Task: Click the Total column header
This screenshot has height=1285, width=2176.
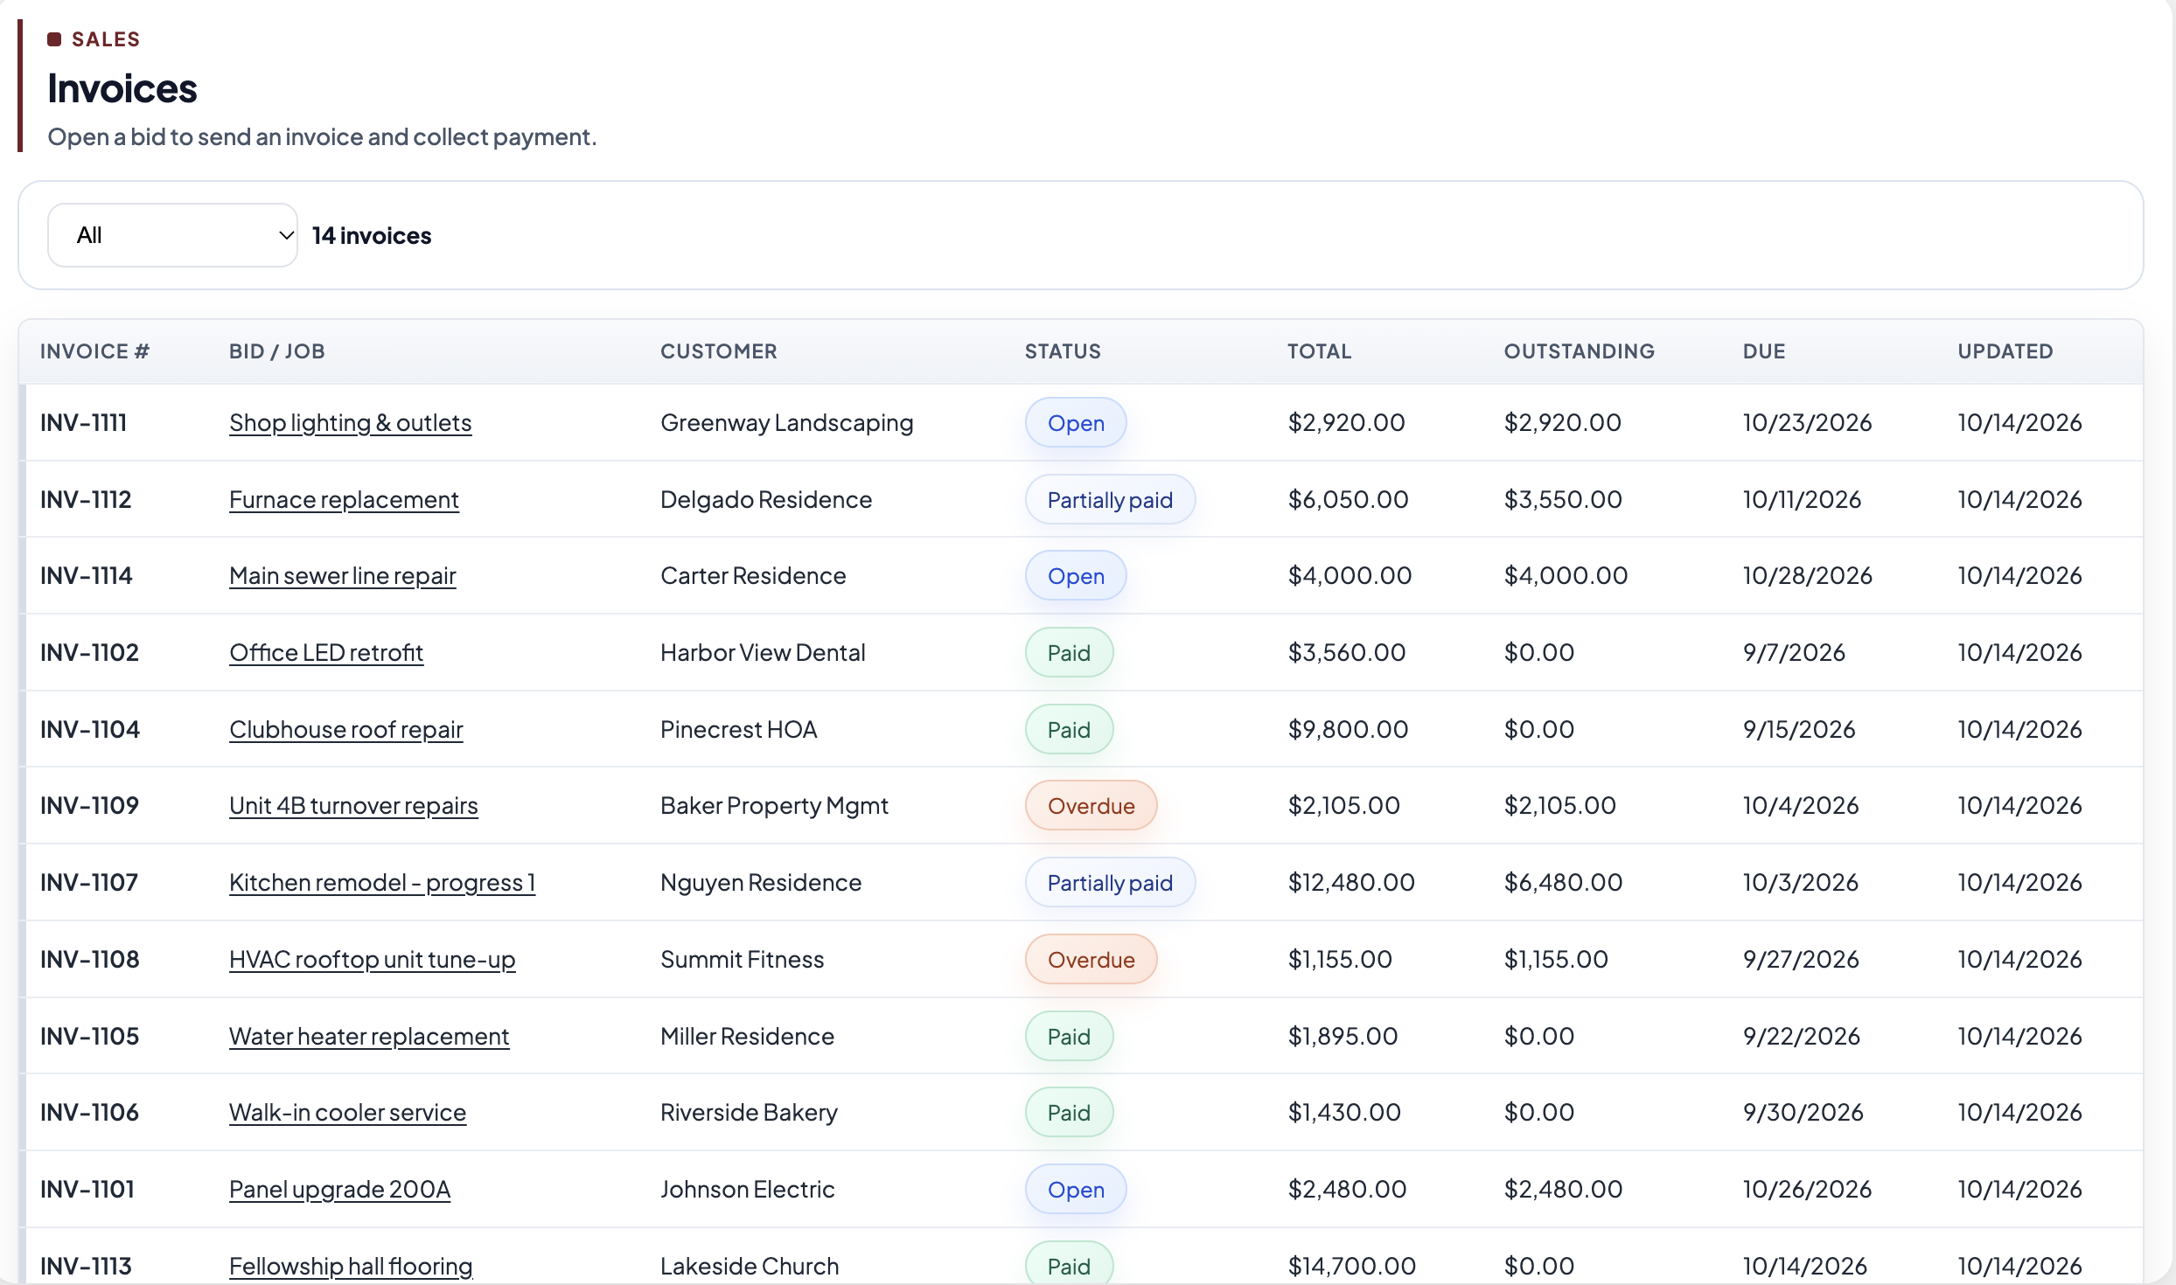Action: point(1319,351)
